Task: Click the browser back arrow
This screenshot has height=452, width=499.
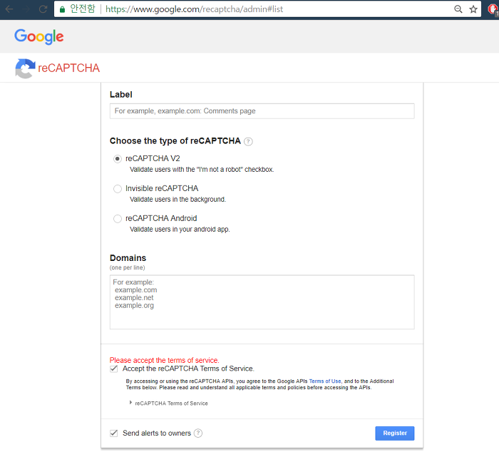Action: 9,9
